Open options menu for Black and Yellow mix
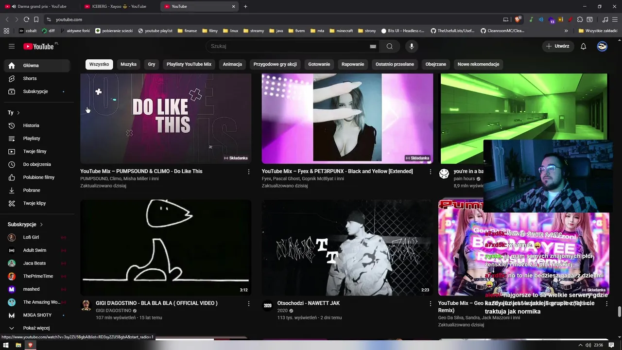 point(430,172)
